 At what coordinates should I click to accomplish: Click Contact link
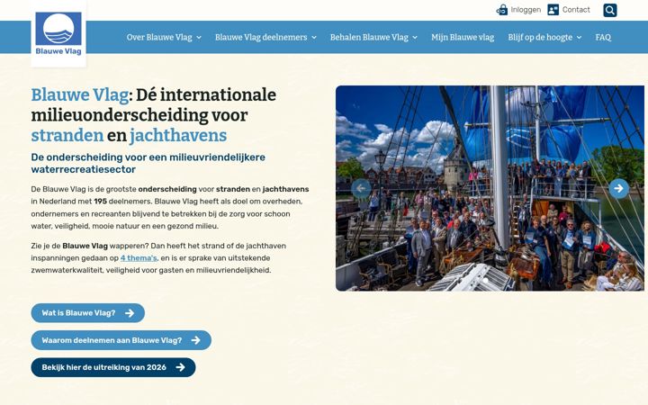pyautogui.click(x=576, y=10)
